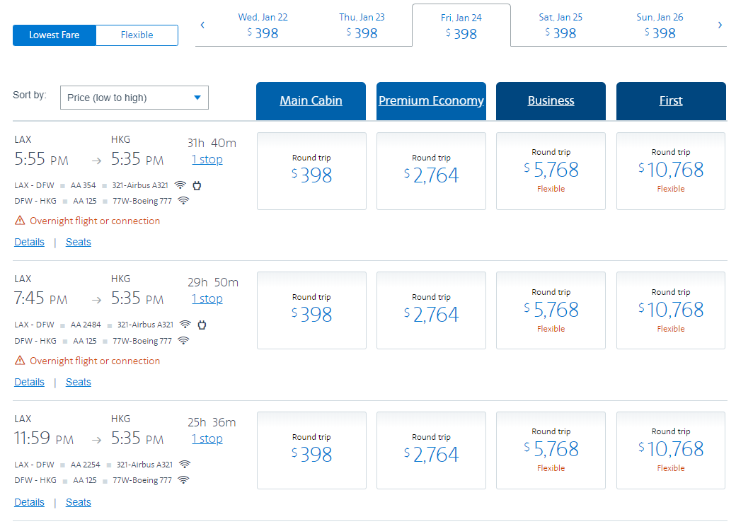Viewport: 736px width, 524px height.
Task: Expand 1 stop info for 25h 36m flight
Action: coord(207,439)
